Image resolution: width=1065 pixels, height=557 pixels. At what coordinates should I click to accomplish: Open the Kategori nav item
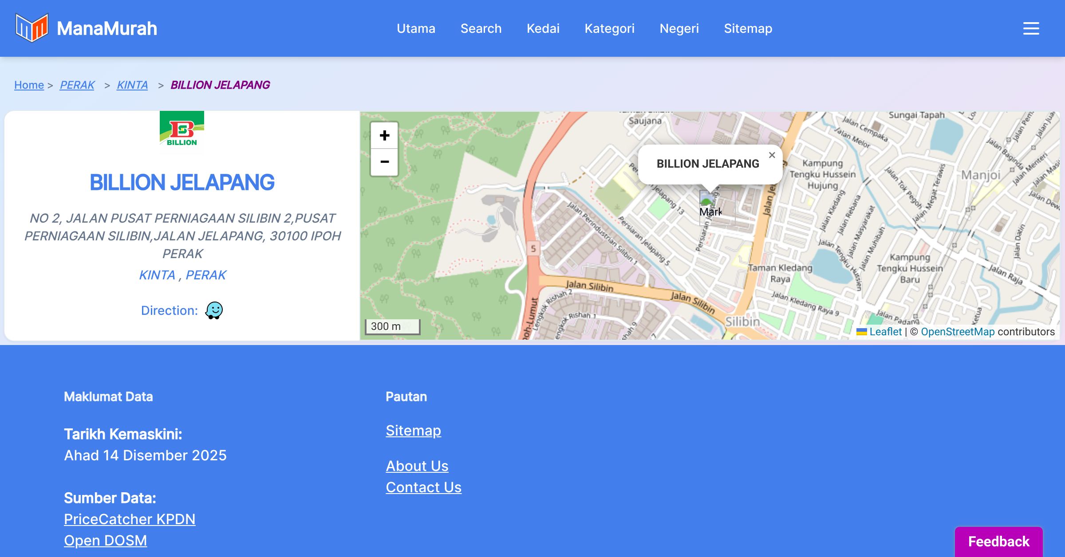(609, 28)
